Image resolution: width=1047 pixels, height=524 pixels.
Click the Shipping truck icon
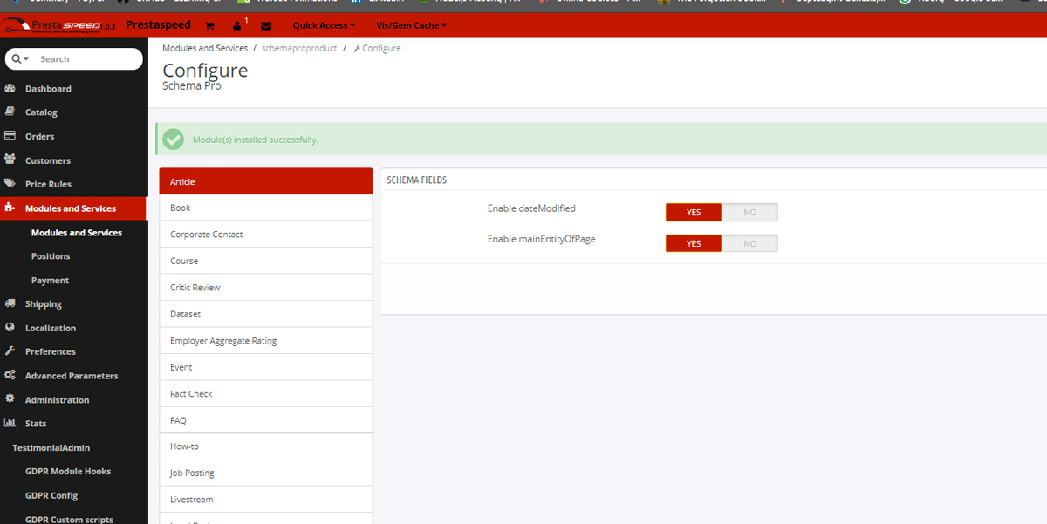[x=10, y=303]
